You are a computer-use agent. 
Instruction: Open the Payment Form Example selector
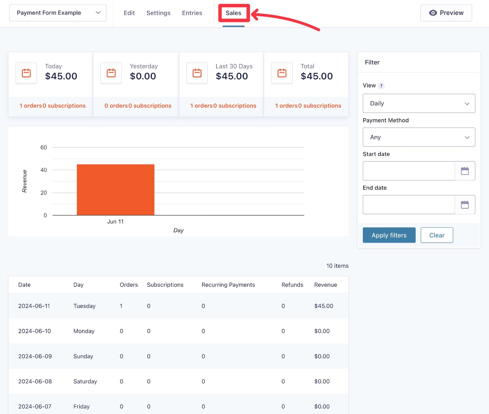(58, 13)
